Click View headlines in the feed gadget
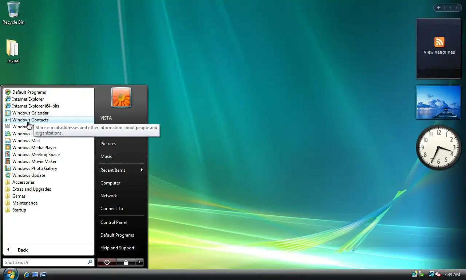This screenshot has height=280, width=466. point(439,52)
